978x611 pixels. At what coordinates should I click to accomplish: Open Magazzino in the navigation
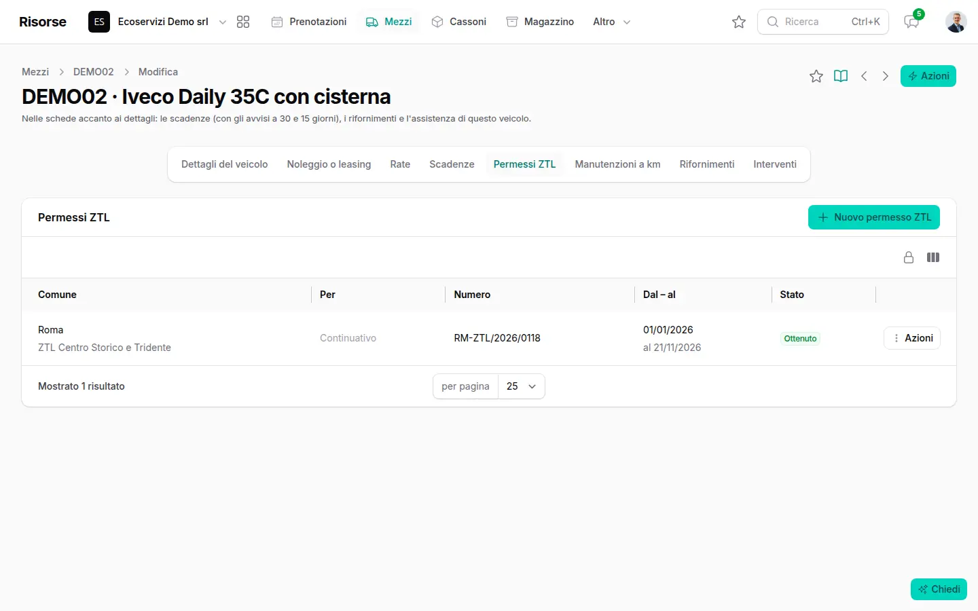(x=540, y=22)
